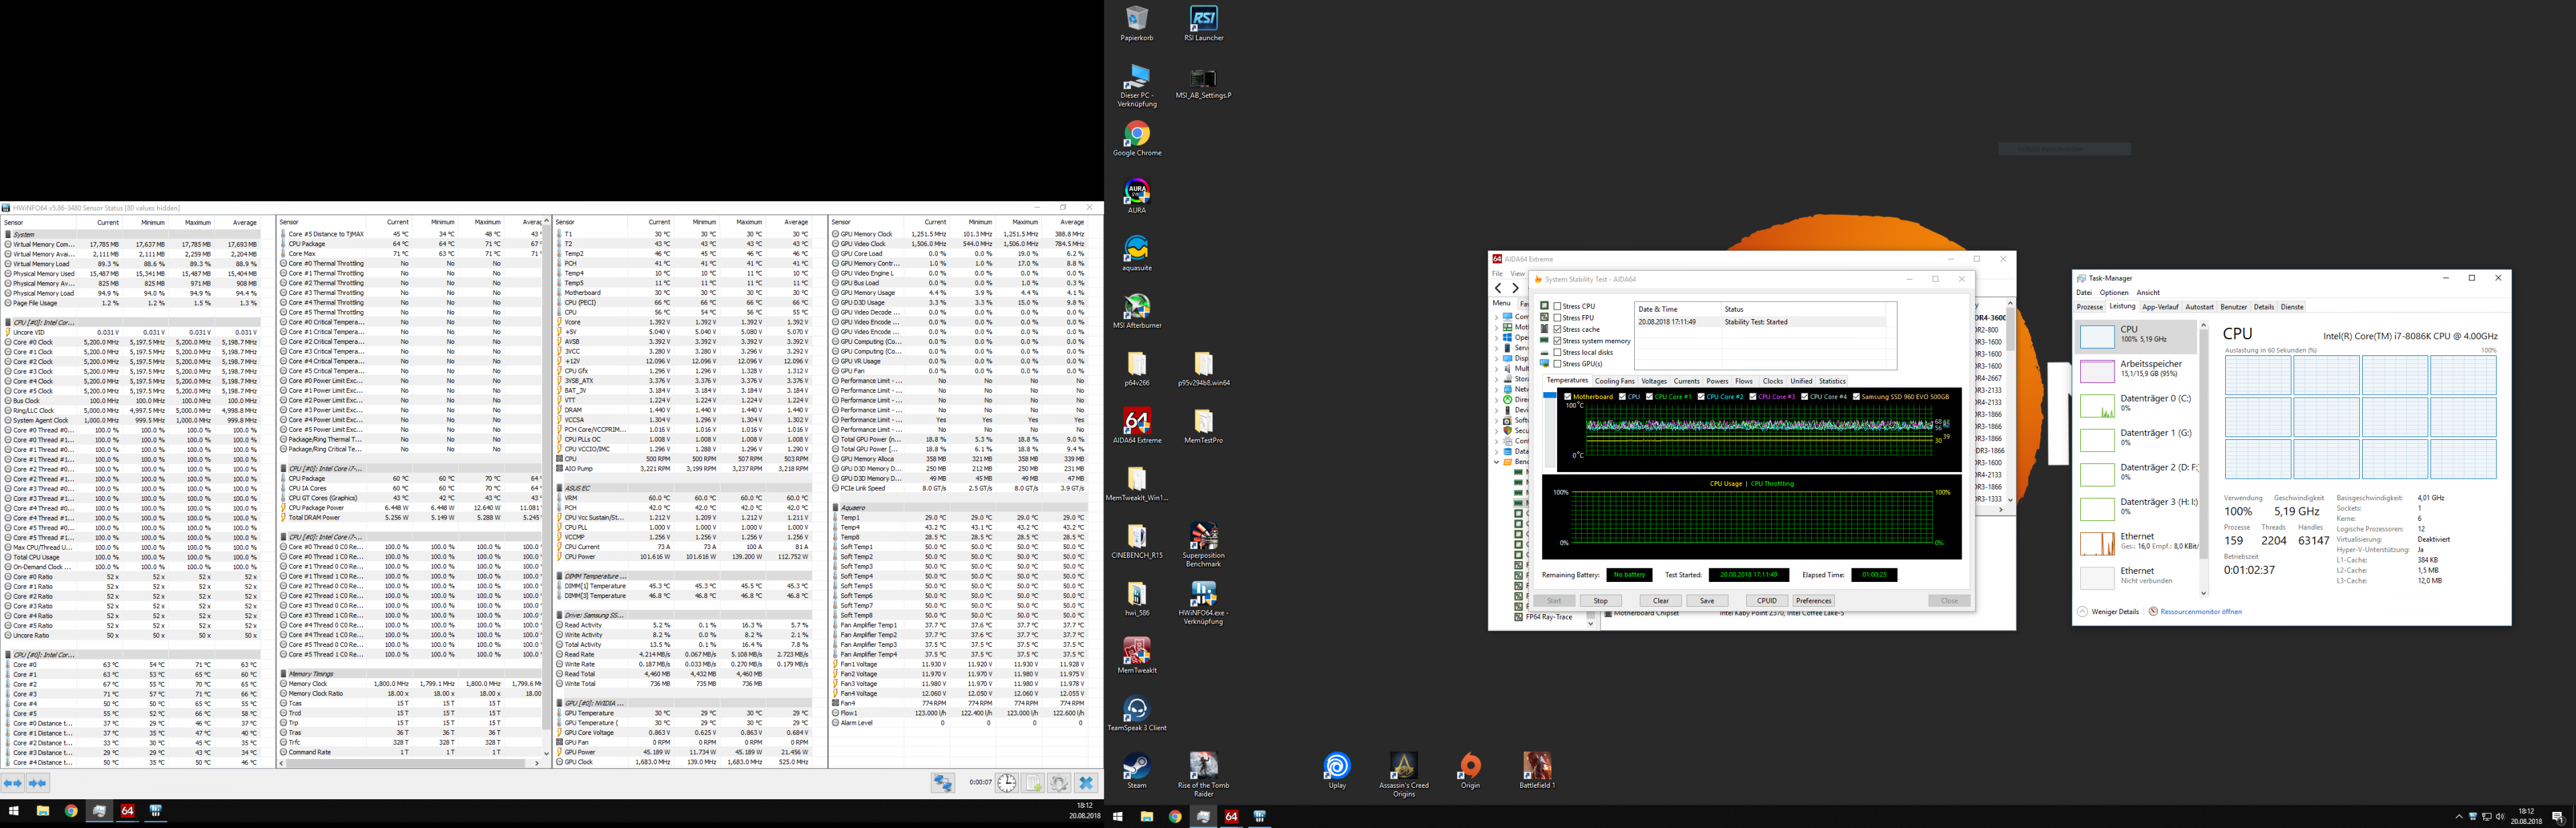
Task: Enable the Stress CPU checkbox
Action: 1557,306
